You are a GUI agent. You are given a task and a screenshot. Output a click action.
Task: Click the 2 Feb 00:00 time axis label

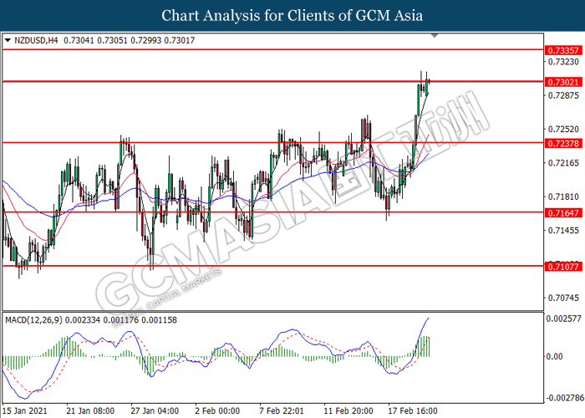(217, 411)
